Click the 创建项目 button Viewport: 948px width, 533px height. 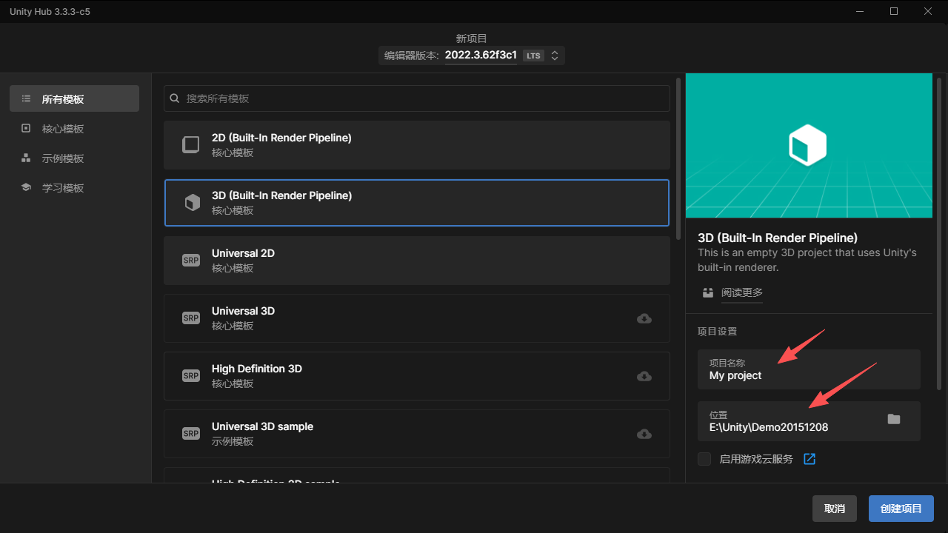[901, 509]
